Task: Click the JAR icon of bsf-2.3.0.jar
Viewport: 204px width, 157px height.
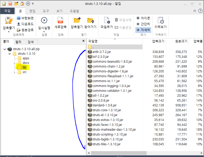Action: [90, 57]
